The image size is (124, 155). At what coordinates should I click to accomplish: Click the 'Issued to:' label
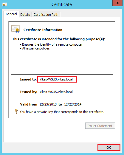[x=28, y=79]
